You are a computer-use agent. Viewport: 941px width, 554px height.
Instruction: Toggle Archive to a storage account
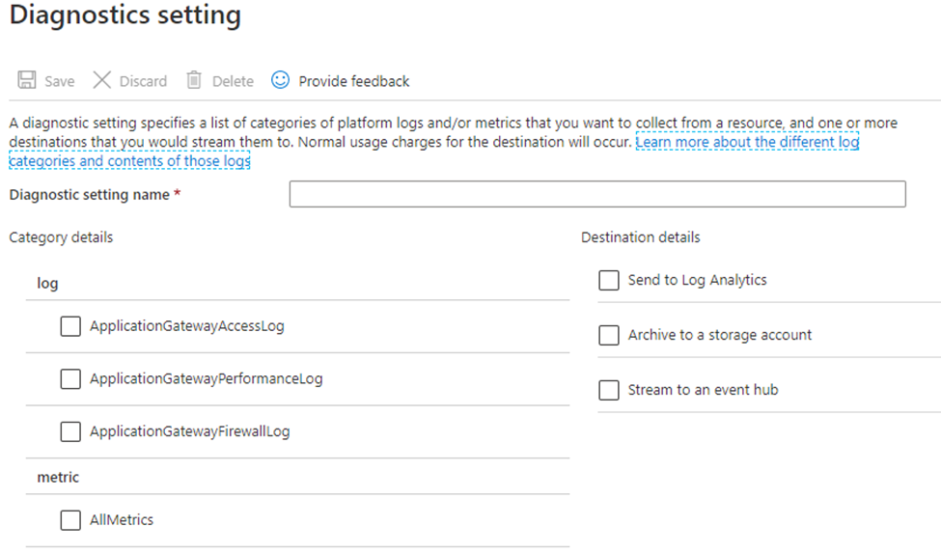[x=609, y=335]
